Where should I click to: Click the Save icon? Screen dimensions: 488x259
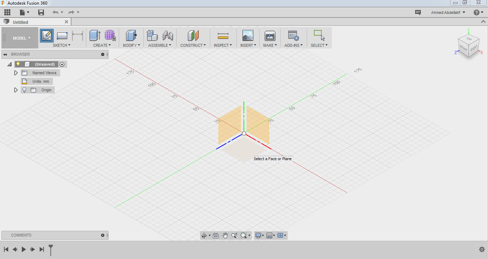[41, 12]
